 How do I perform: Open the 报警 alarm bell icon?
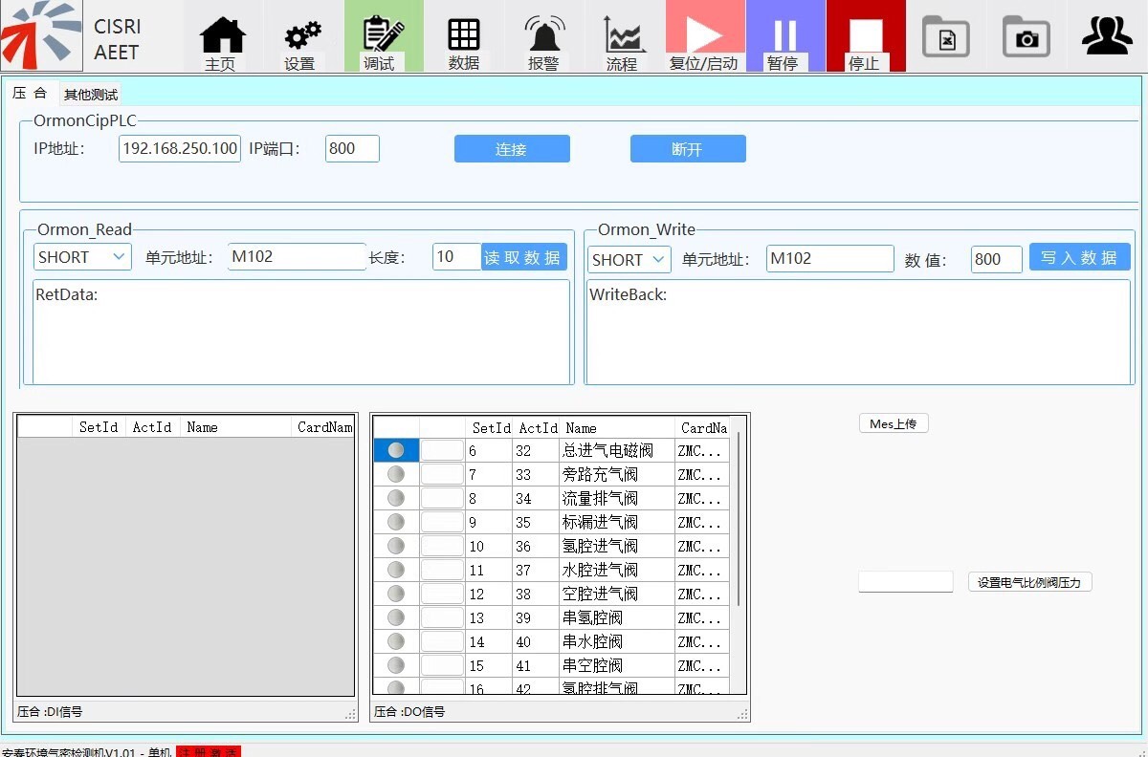[544, 36]
